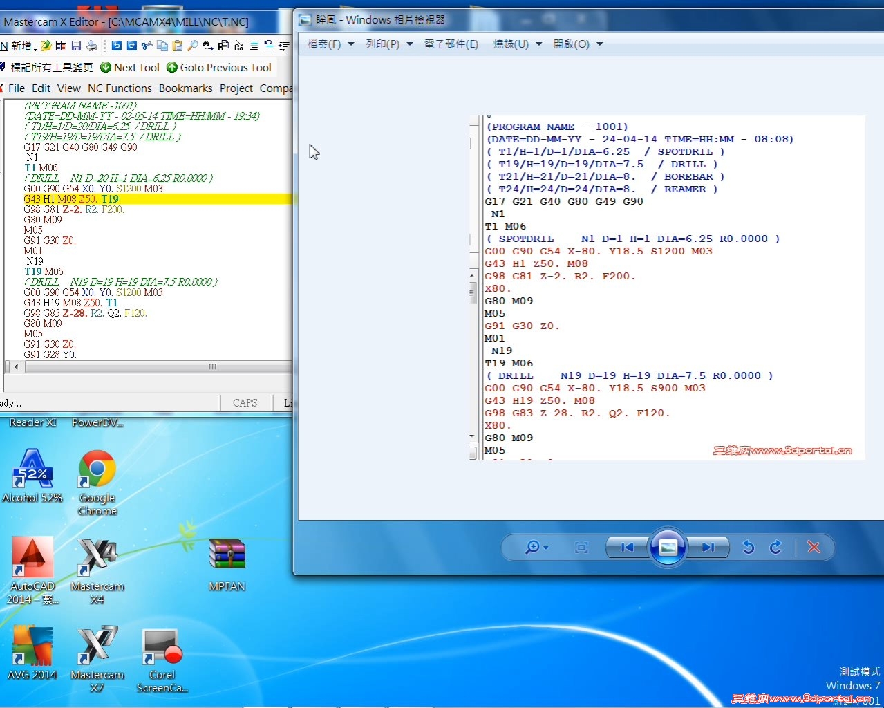
Task: Open the Edit menu in Mastercam Editor
Action: (x=41, y=88)
